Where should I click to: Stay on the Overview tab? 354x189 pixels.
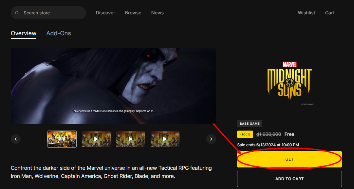coord(24,33)
